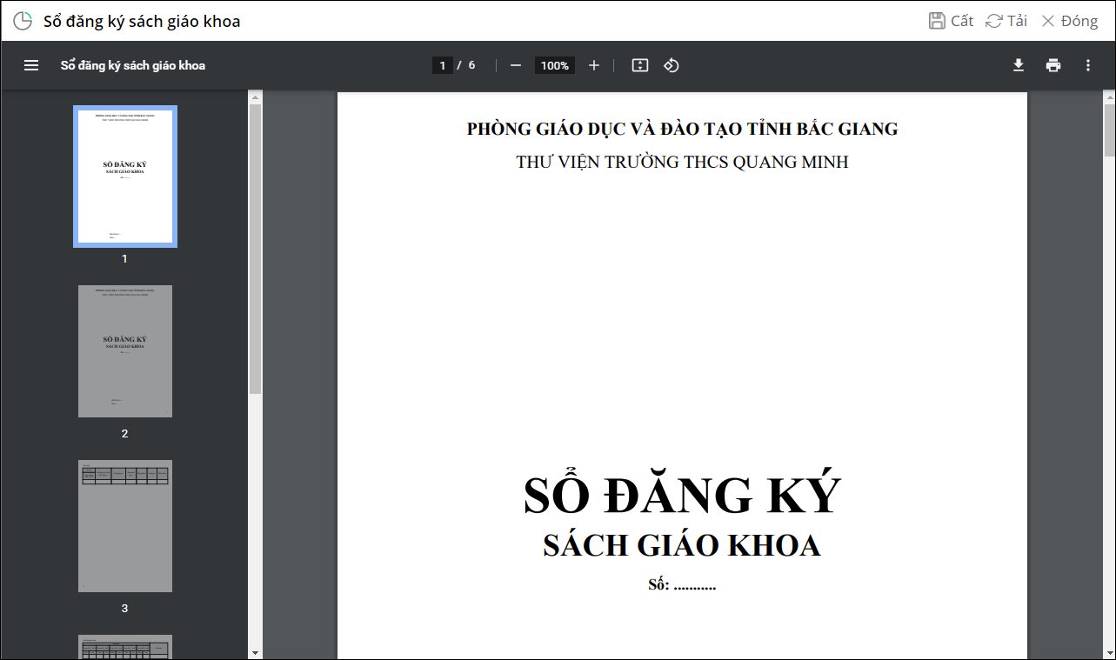Click the zoom in plus icon
1116x660 pixels.
[594, 65]
